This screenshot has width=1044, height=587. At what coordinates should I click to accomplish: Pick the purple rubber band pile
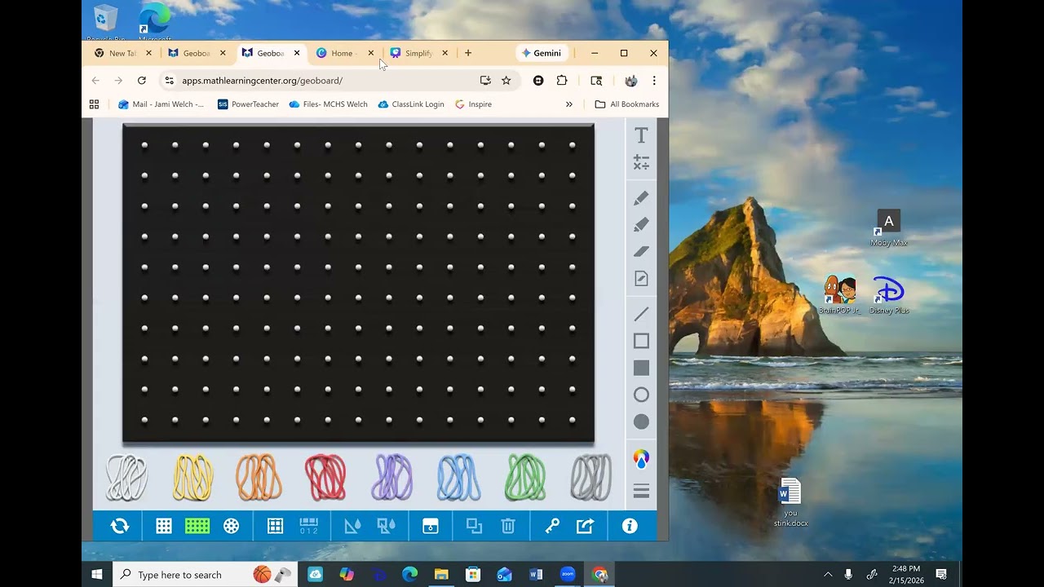coord(392,478)
